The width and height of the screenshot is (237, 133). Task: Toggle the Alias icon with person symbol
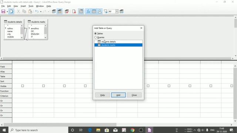tap(100, 11)
